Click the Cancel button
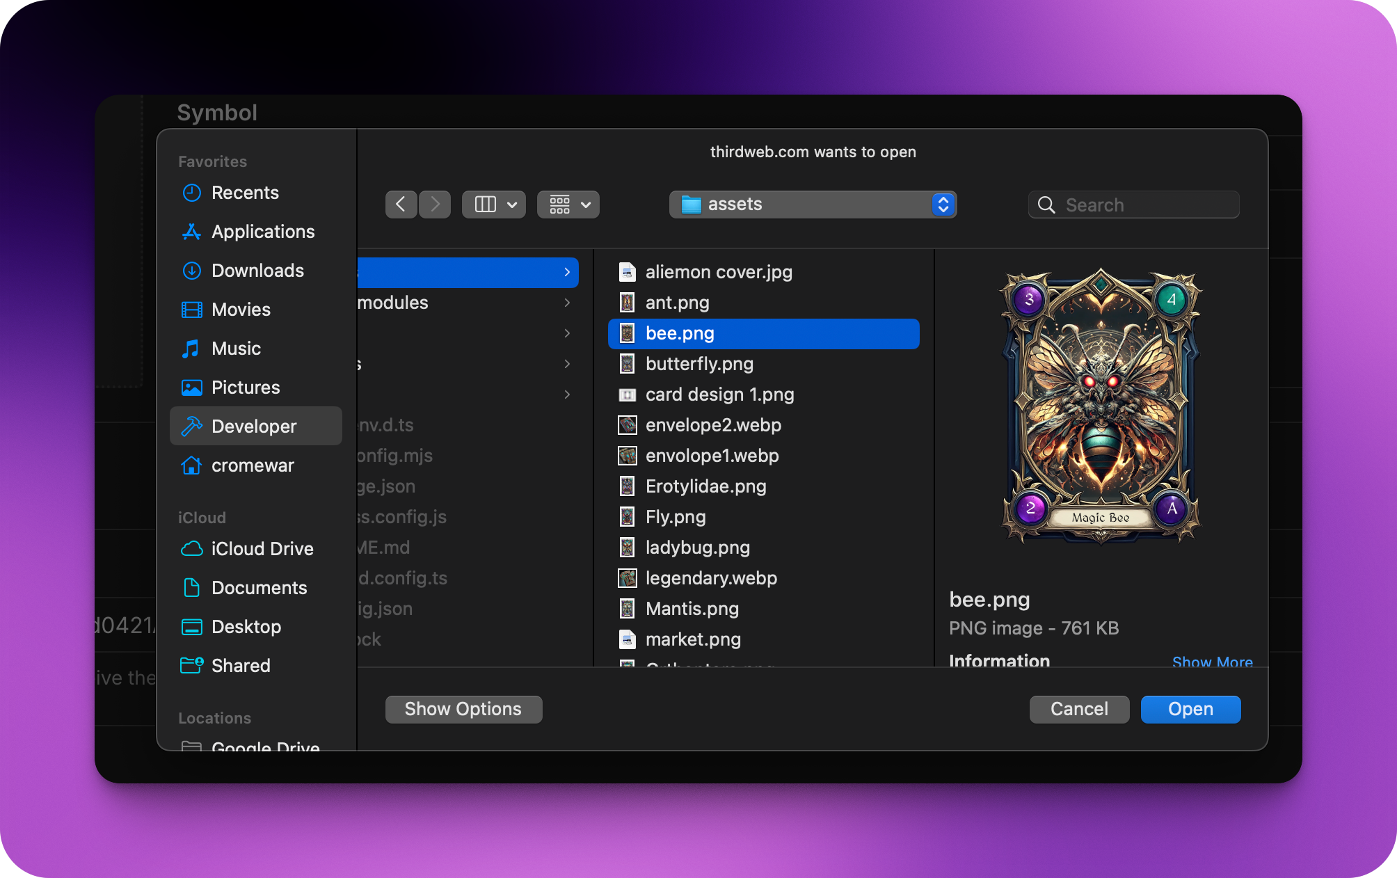This screenshot has height=878, width=1397. click(1078, 709)
